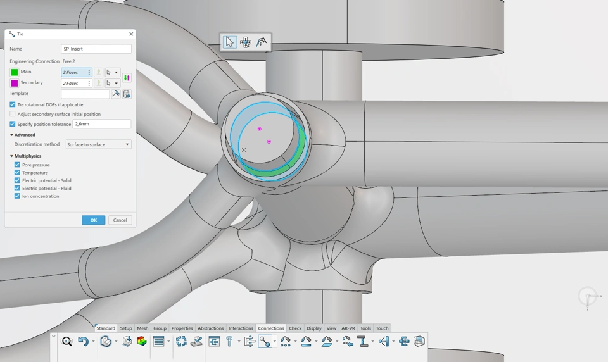Collapse the Multiphysics section
Image resolution: width=608 pixels, height=362 pixels.
11,156
